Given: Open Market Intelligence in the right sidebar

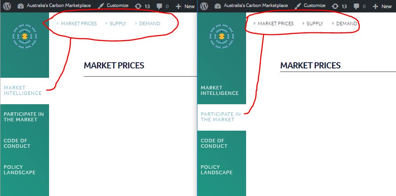Looking at the screenshot, I should coord(220,91).
